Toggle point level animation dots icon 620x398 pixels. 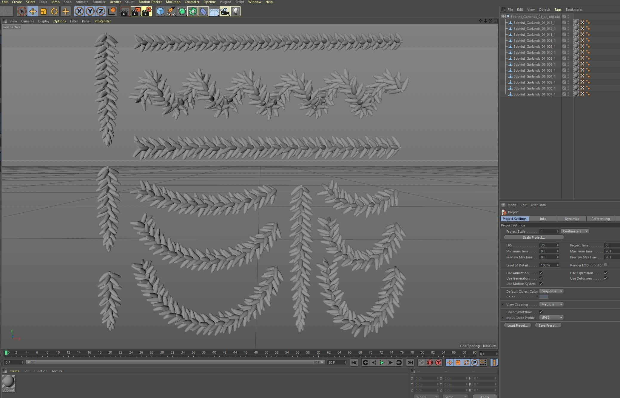(x=483, y=362)
